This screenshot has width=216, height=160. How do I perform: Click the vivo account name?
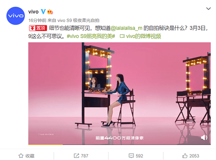tap(33, 12)
